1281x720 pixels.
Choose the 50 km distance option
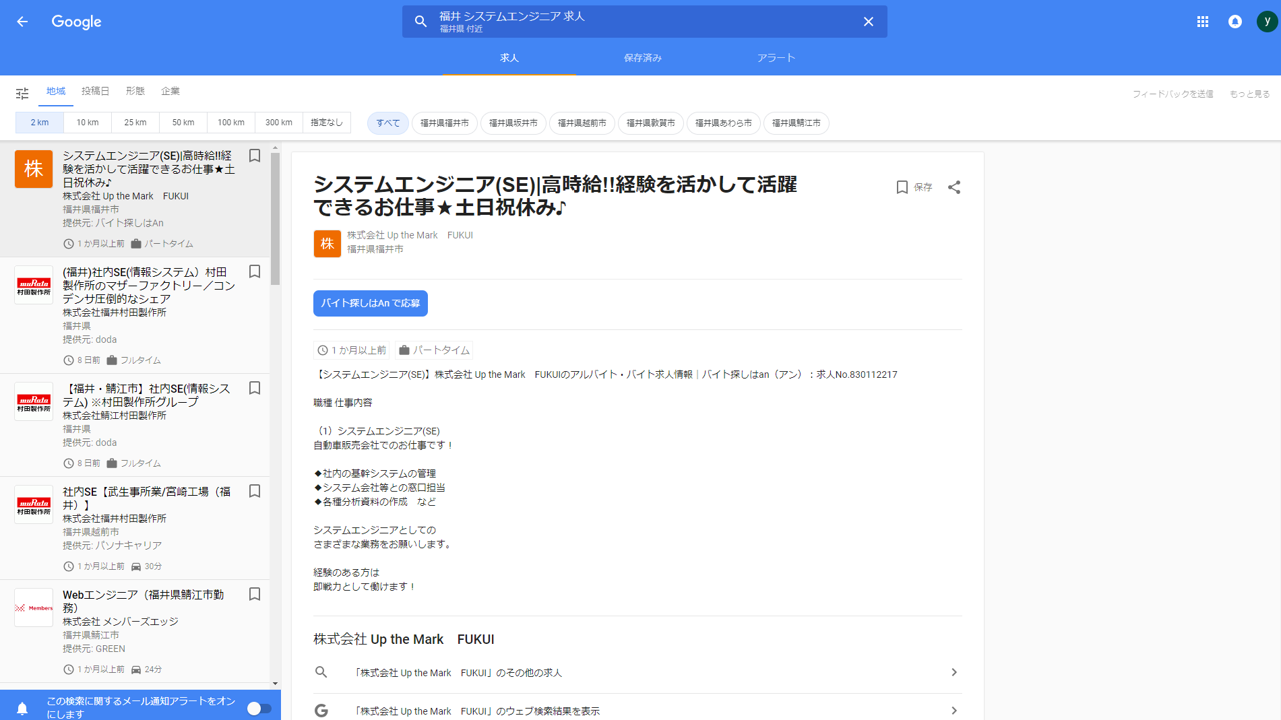tap(183, 123)
